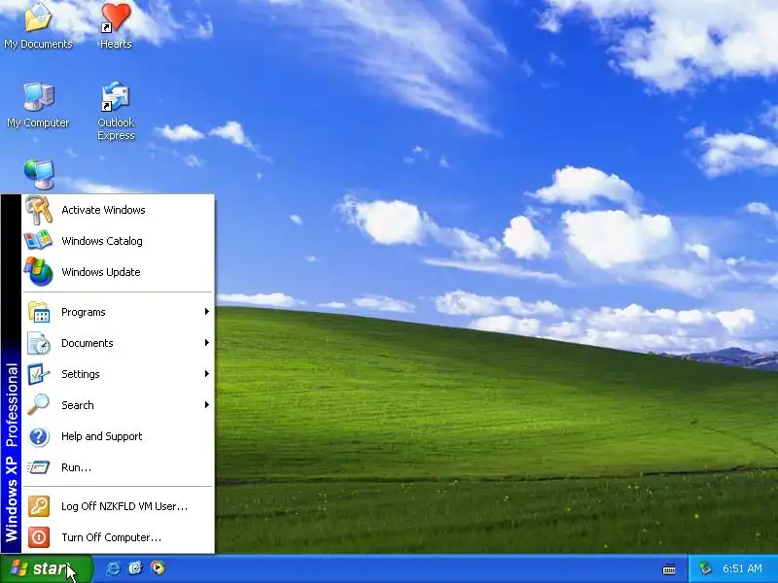Click the Windows Update globe icon
Image resolution: width=778 pixels, height=583 pixels.
pyautogui.click(x=39, y=271)
